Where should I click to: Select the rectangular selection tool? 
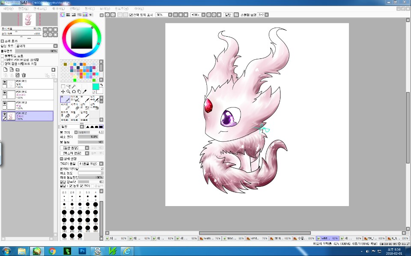click(63, 86)
